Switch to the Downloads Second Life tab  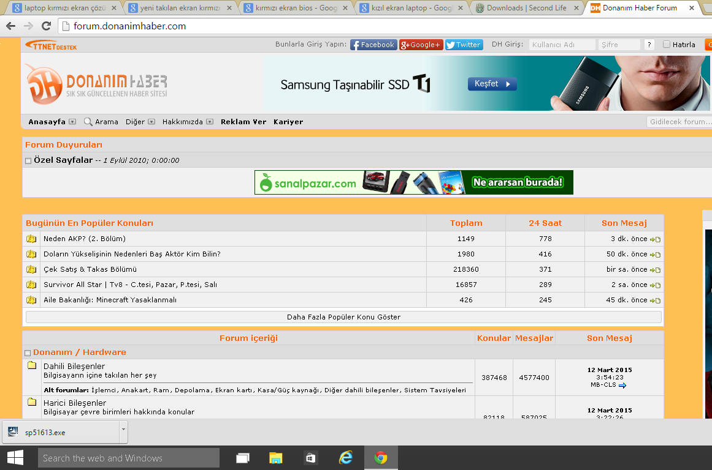coord(526,8)
